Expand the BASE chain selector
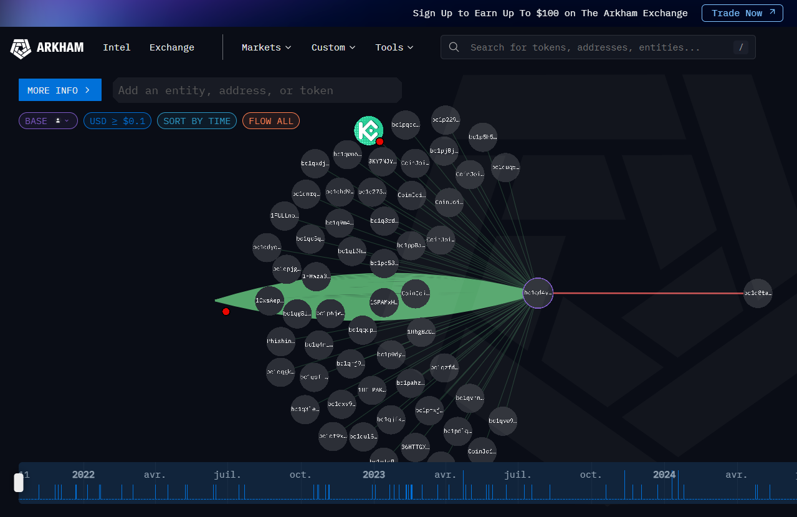The height and width of the screenshot is (517, 797). (x=66, y=120)
